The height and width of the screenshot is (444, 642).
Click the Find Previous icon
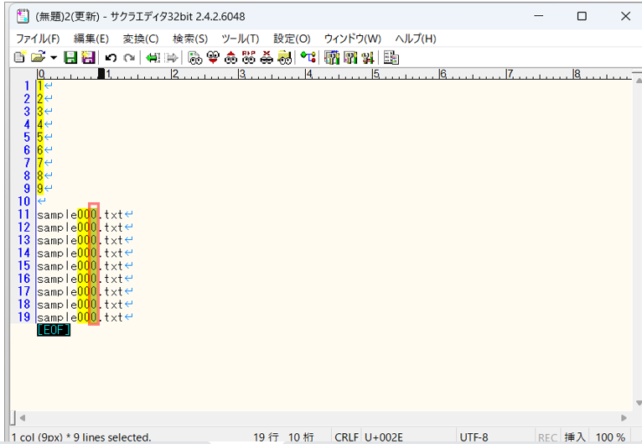pyautogui.click(x=230, y=57)
